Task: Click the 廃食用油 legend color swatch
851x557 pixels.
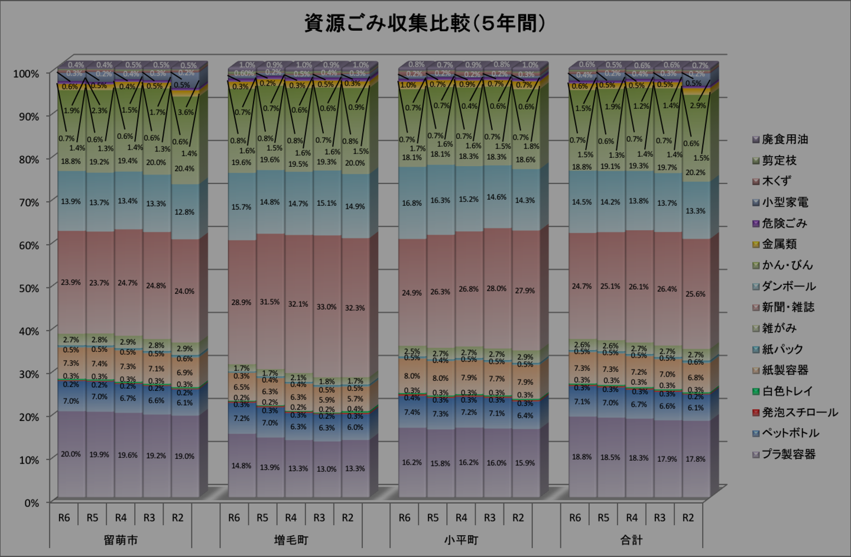Action: pos(756,140)
